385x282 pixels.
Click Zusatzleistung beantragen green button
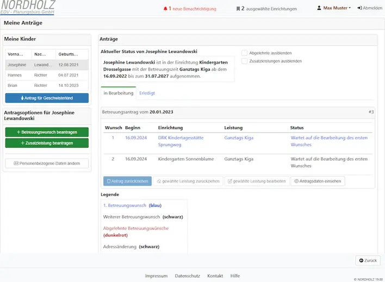coord(47,143)
